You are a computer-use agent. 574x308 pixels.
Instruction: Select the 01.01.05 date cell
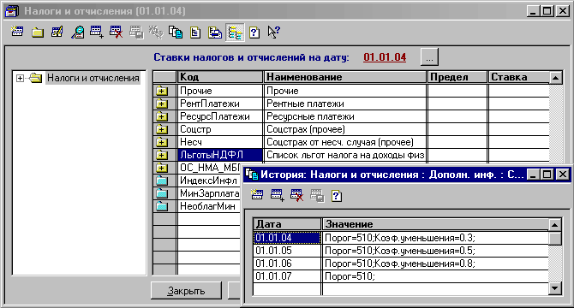(x=287, y=251)
